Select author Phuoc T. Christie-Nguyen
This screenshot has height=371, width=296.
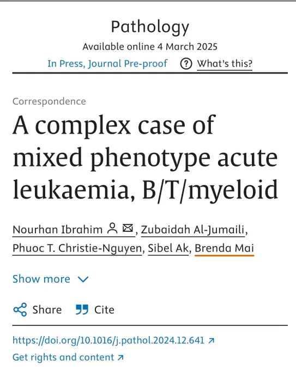[77, 248]
